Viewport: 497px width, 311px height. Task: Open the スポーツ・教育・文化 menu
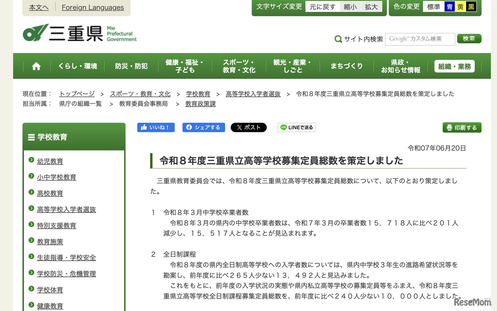(x=239, y=66)
